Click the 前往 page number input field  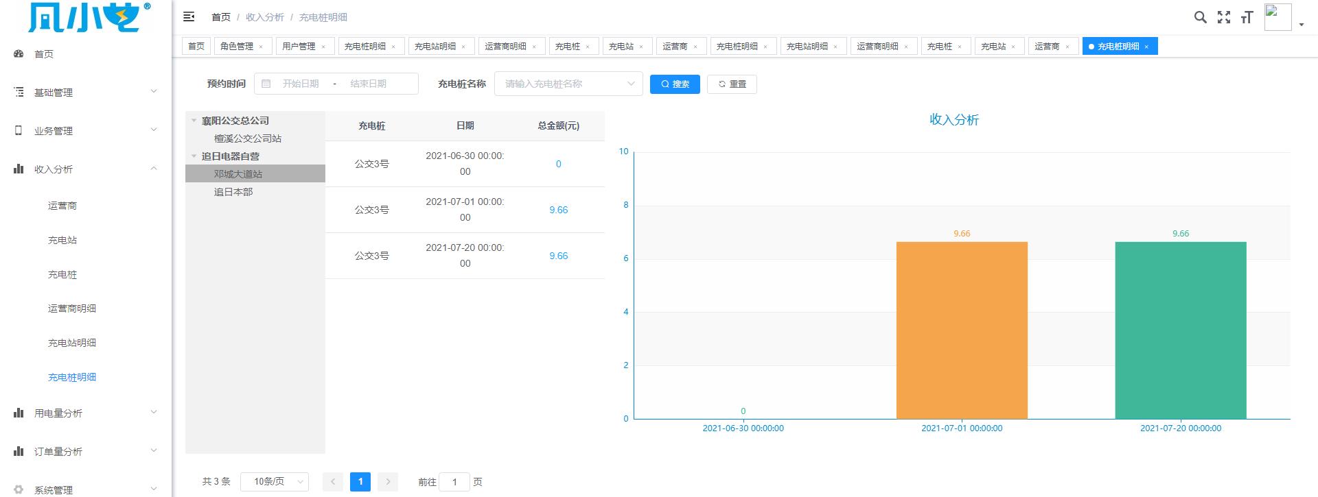click(454, 482)
